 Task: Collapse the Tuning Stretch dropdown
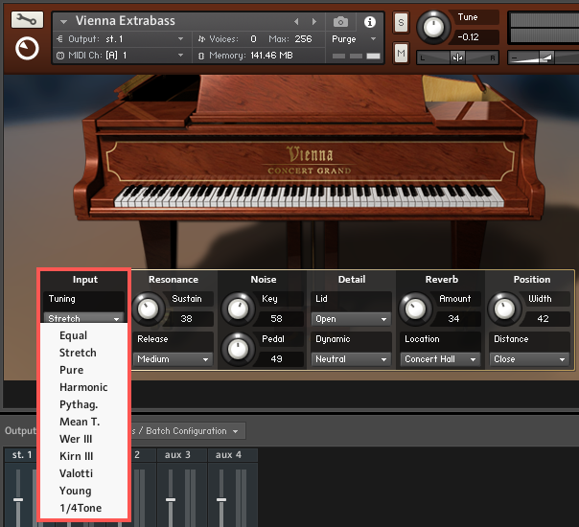(83, 318)
